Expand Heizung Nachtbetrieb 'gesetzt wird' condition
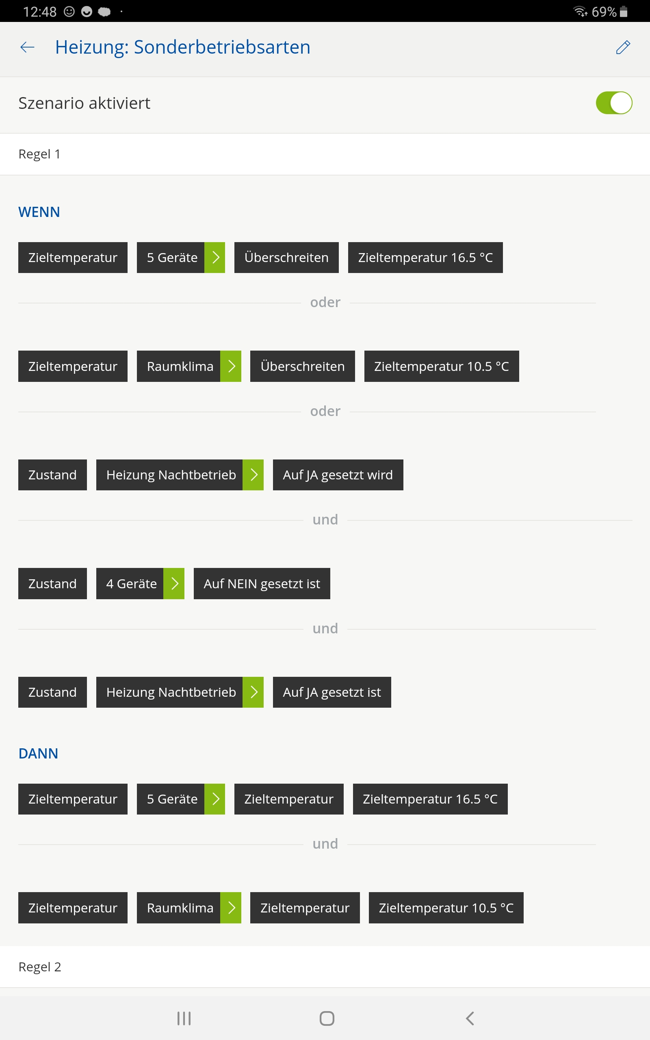650x1040 pixels. 253,475
